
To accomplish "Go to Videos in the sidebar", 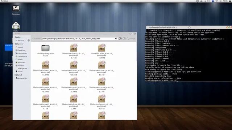I will click(x=20, y=65).
